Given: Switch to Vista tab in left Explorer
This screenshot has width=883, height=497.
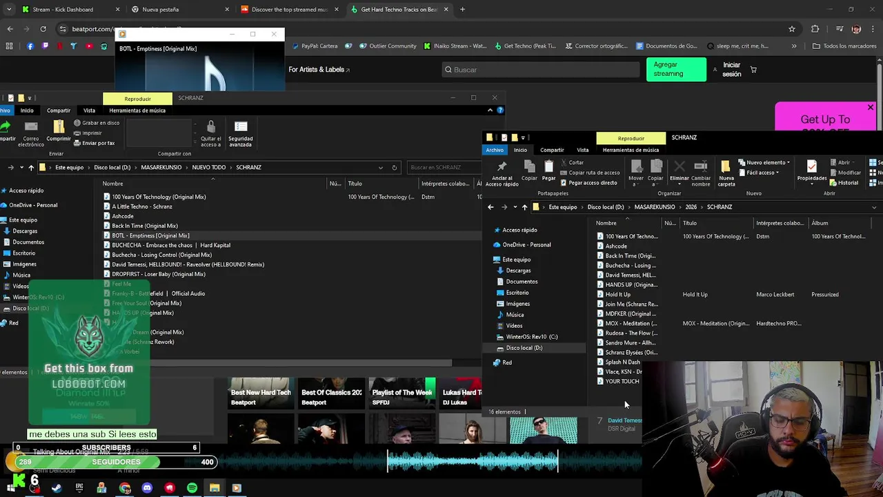Looking at the screenshot, I should click(90, 110).
